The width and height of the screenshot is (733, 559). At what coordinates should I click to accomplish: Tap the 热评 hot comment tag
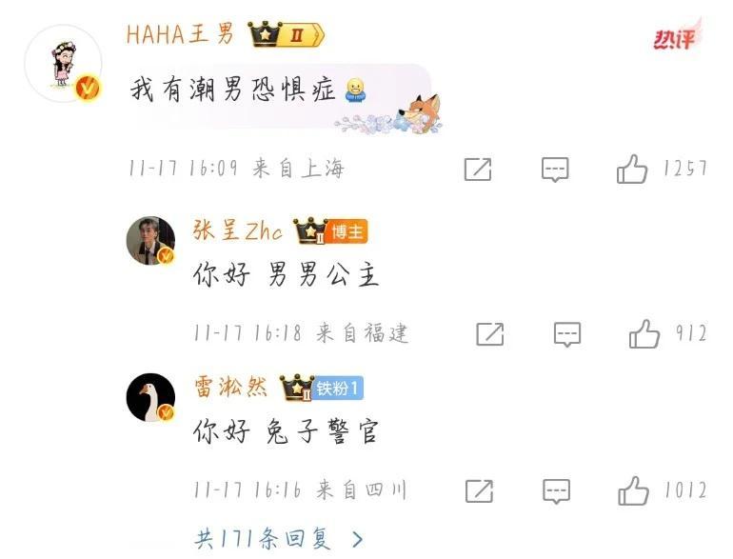click(677, 35)
